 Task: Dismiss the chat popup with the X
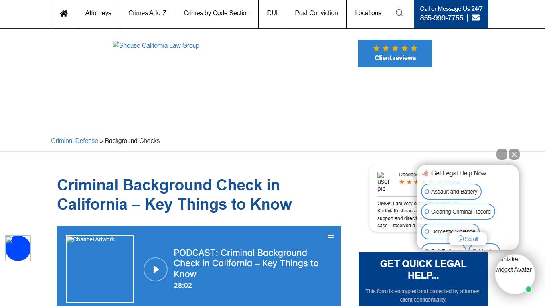point(514,154)
